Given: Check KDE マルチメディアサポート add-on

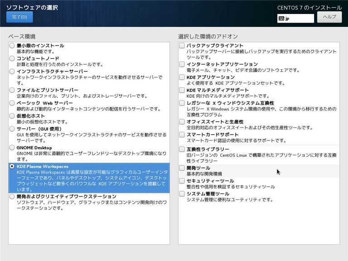Looking at the screenshot, I should (182, 90).
